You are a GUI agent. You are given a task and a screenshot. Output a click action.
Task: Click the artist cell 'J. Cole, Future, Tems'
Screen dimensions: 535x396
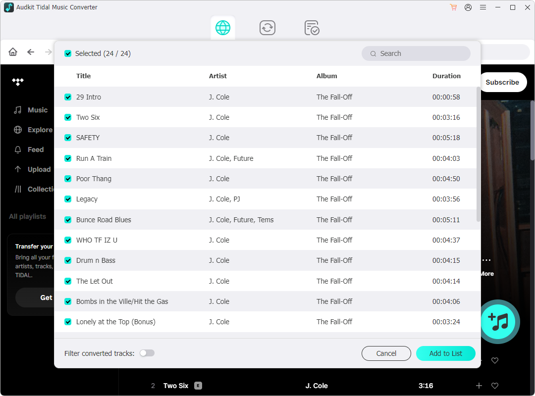click(x=241, y=220)
